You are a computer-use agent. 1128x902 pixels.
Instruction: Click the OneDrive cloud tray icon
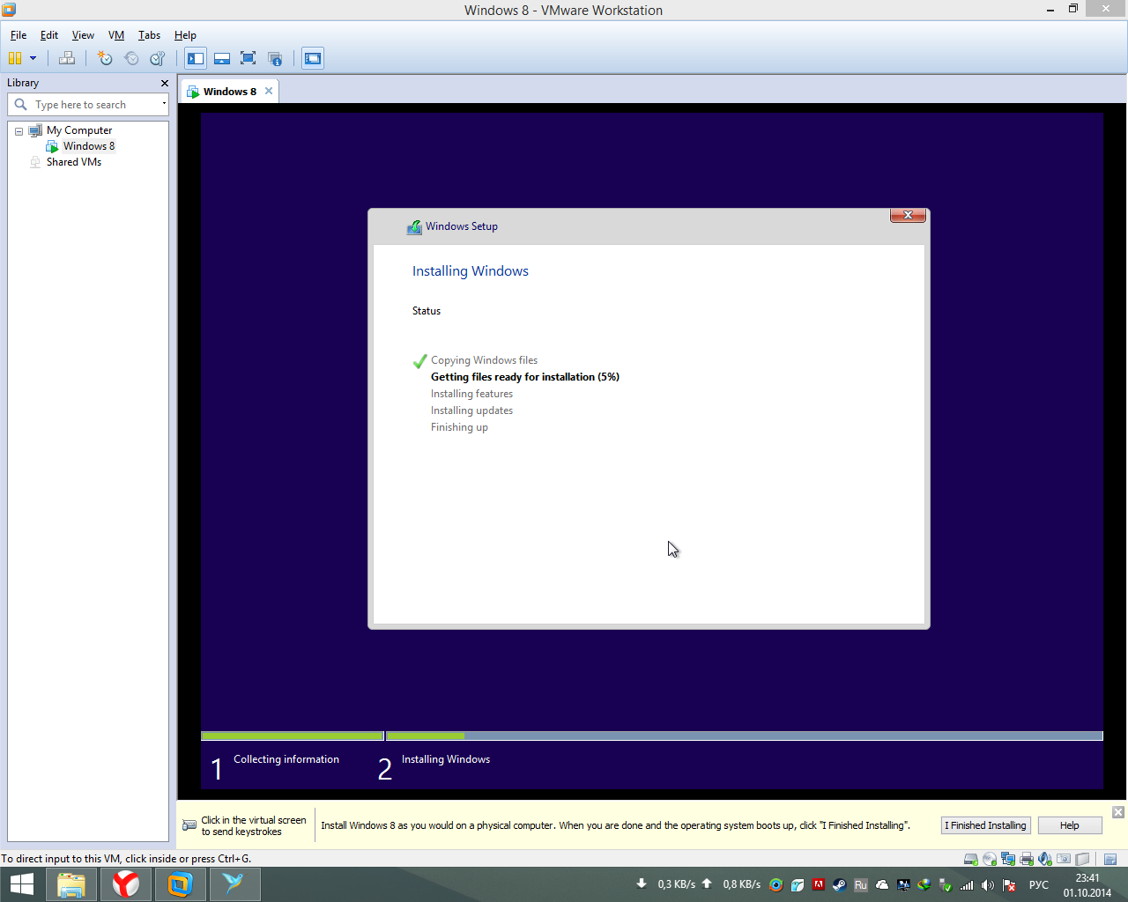pos(881,885)
